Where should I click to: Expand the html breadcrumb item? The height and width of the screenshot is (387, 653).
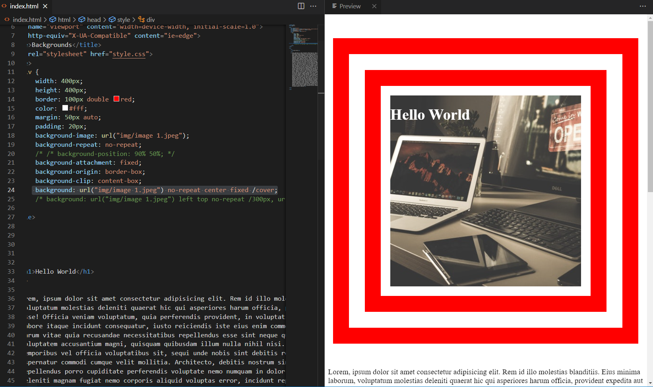tap(64, 19)
